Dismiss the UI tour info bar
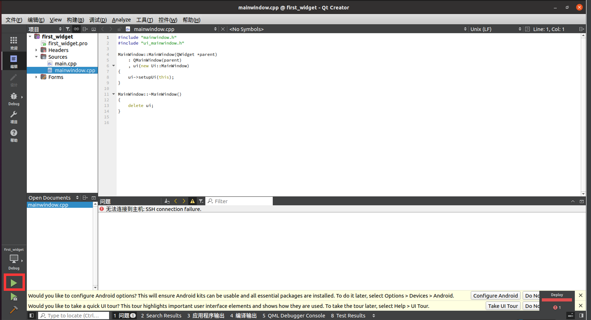 [580, 306]
